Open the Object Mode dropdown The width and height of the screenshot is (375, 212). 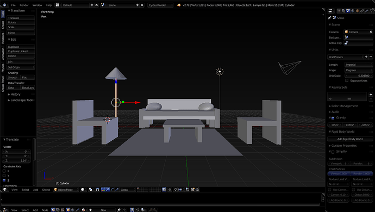coord(66,190)
